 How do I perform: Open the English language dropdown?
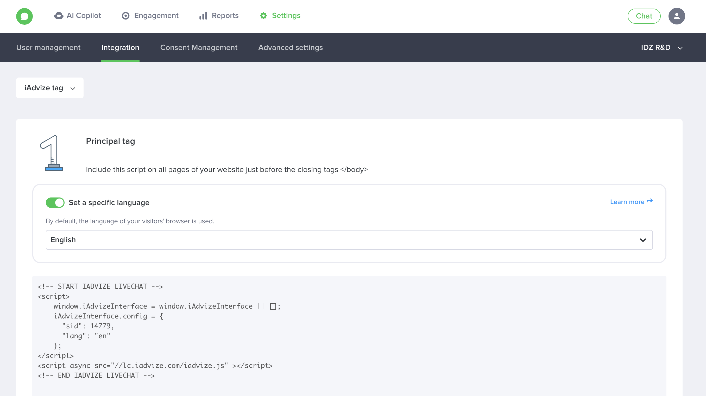click(349, 240)
